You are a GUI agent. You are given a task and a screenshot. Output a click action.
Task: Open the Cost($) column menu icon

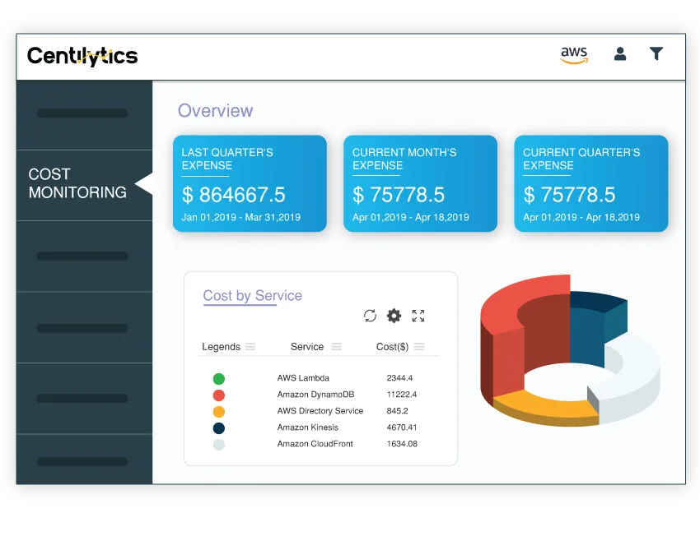click(419, 346)
